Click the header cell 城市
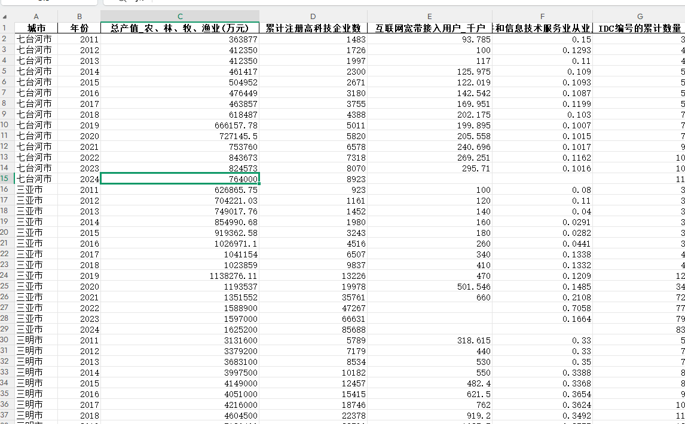 click(36, 29)
